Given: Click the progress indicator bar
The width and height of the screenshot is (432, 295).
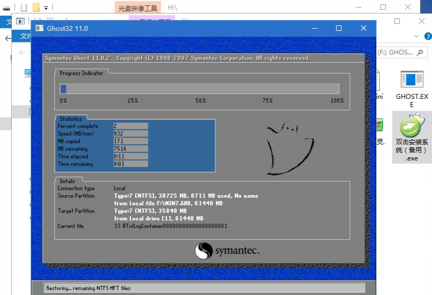Looking at the screenshot, I should (199, 89).
